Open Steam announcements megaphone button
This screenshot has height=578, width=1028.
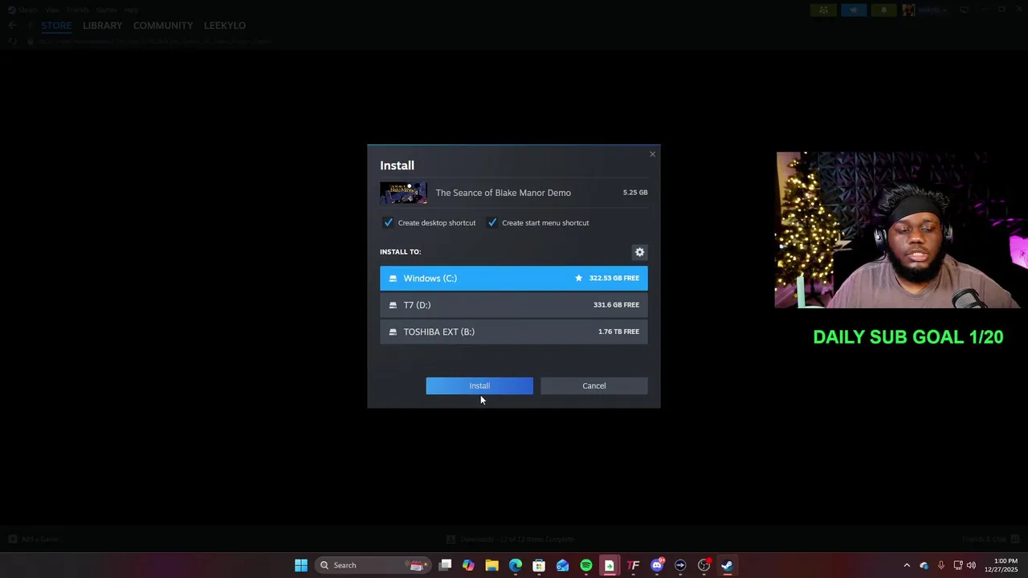pos(854,10)
